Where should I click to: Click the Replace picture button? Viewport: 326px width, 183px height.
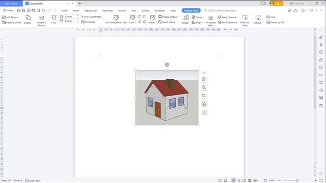pyautogui.click(x=12, y=22)
